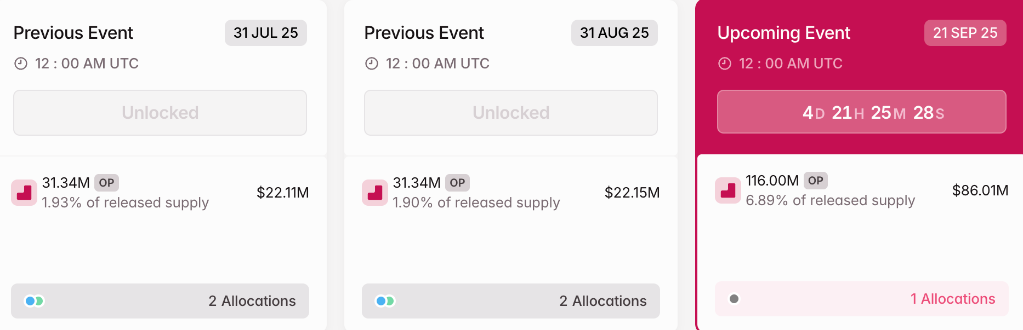The height and width of the screenshot is (330, 1023).
Task: Click the Unlocked button for 31 JUL event
Action: point(160,113)
